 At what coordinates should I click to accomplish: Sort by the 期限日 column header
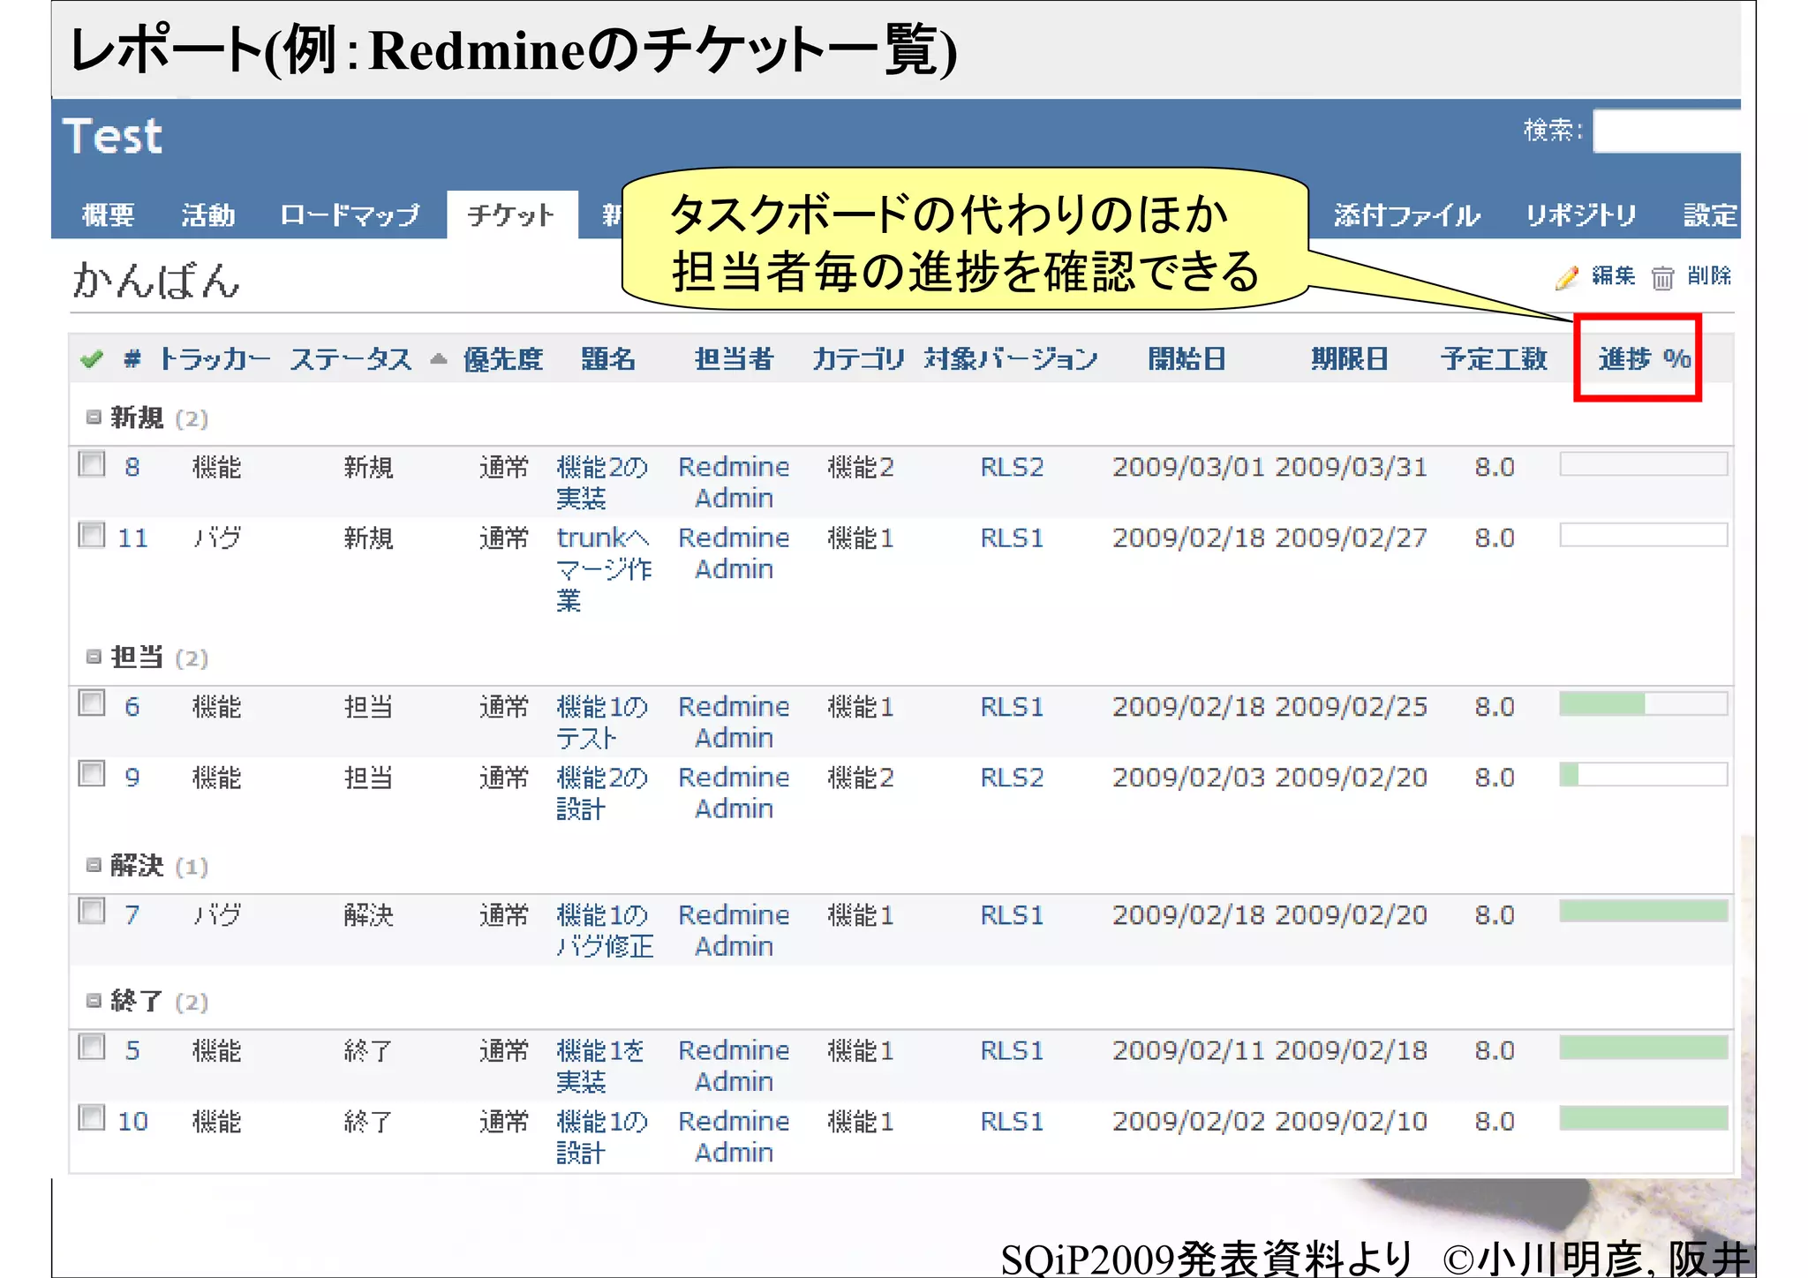pos(1349,358)
